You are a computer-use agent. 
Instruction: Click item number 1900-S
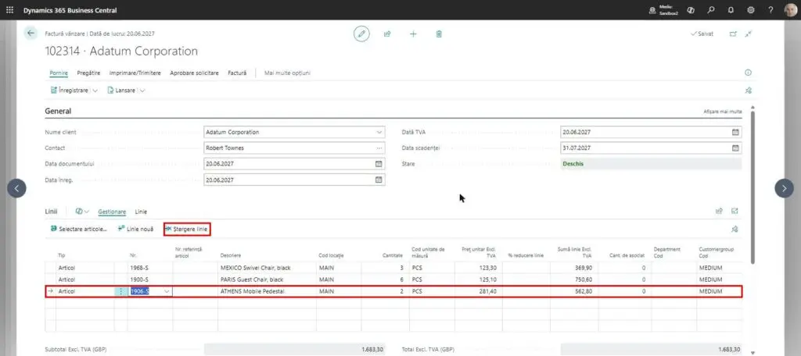coord(139,279)
